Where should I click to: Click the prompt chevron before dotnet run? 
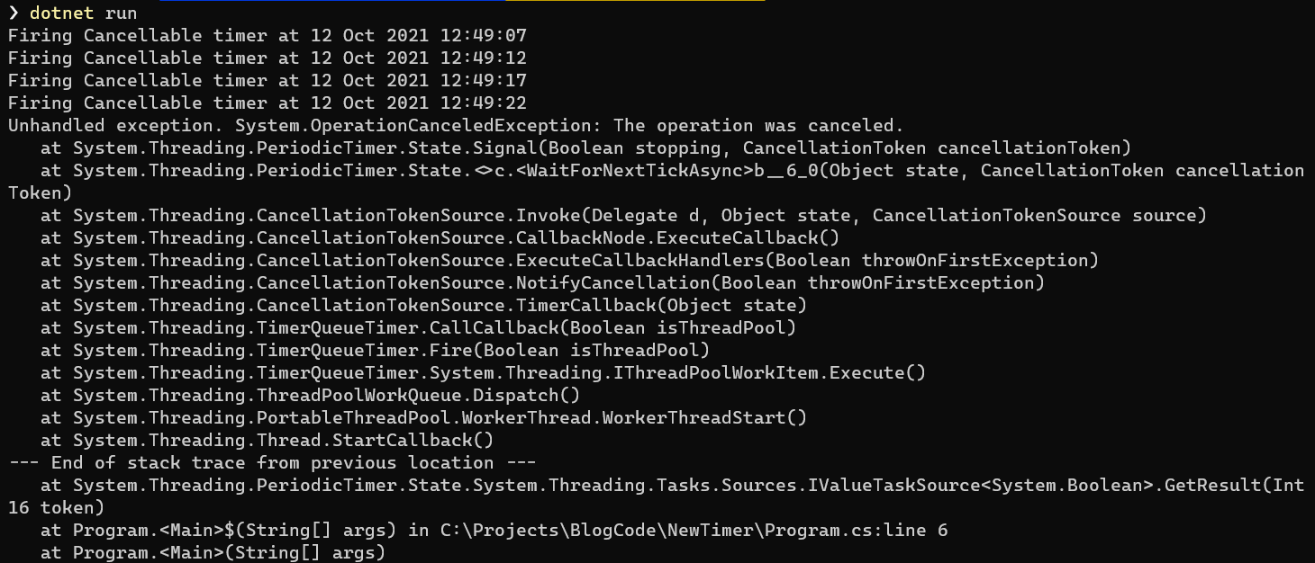(14, 13)
